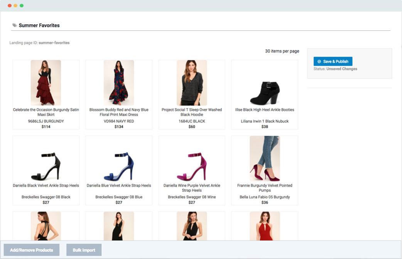The width and height of the screenshot is (402, 259).
Task: Select the Burgundy Satin Maxi Skirt image
Action: click(46, 83)
